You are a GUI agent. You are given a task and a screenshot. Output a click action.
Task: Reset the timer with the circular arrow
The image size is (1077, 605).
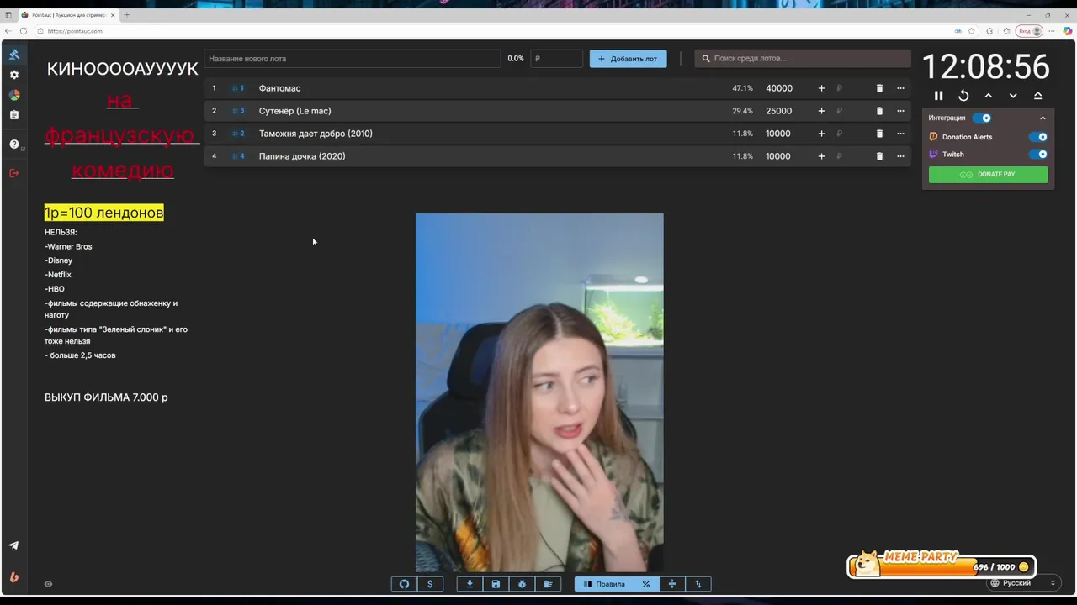pos(963,96)
